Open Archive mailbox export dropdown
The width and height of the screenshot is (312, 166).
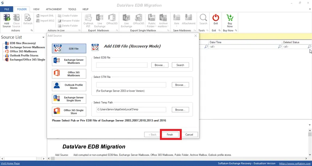tap(163, 21)
